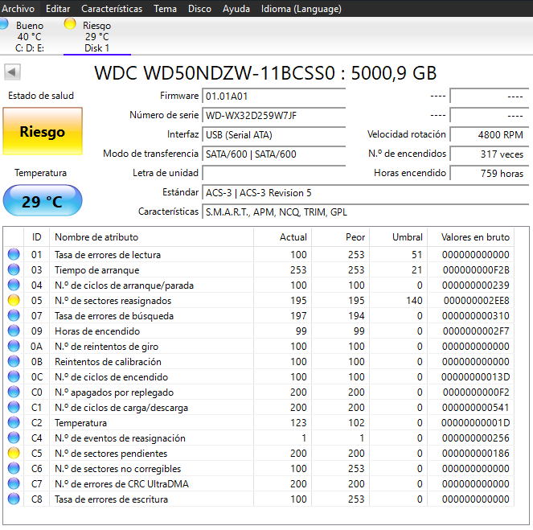The image size is (533, 530).
Task: Click the blue icon for apagados por replegado
Action: [x=14, y=392]
